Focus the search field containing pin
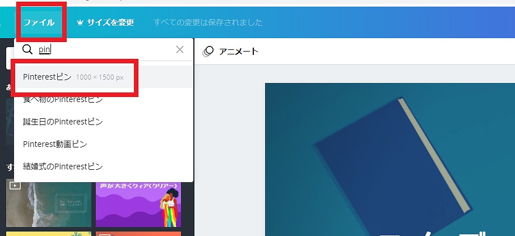 (x=104, y=50)
